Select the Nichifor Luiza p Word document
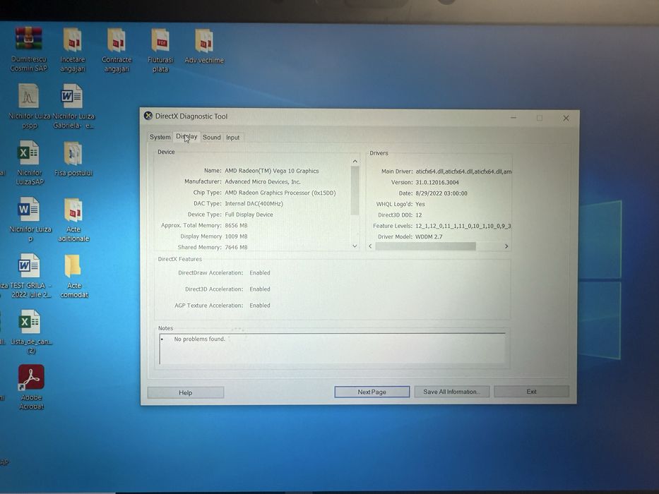 pyautogui.click(x=28, y=209)
